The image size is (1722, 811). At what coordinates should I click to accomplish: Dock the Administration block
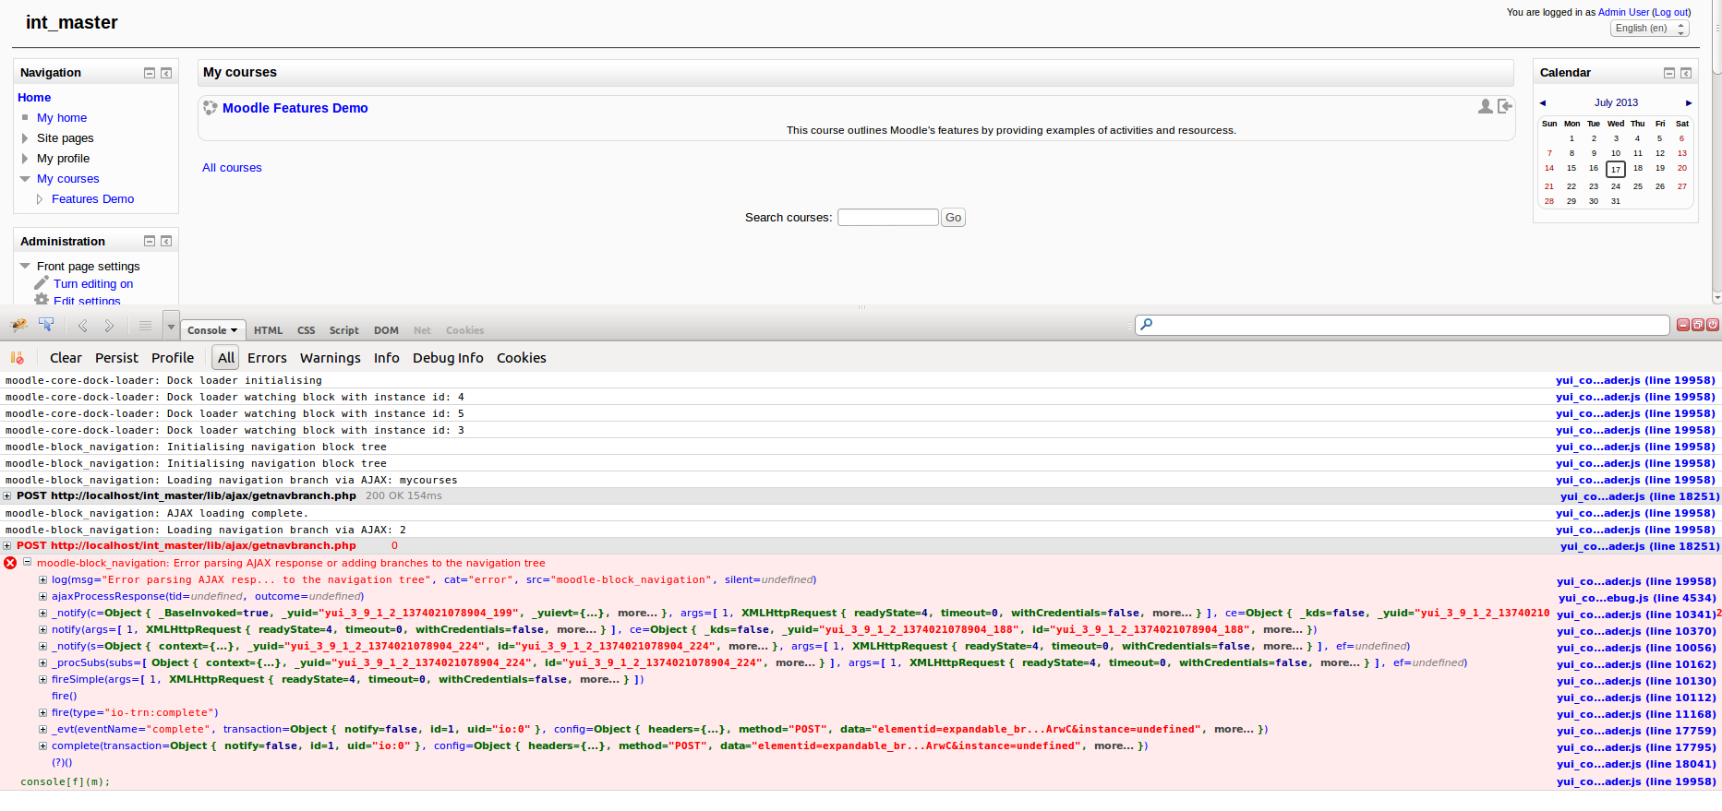[166, 241]
